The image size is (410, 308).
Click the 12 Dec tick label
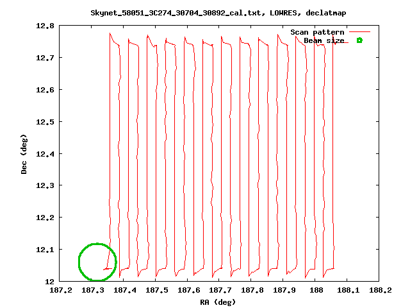[50, 282]
